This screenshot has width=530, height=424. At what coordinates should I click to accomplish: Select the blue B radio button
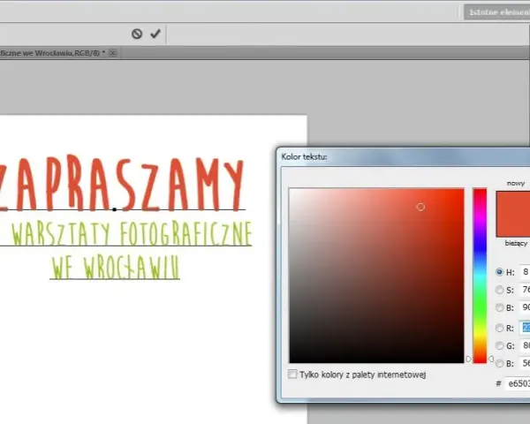[499, 363]
